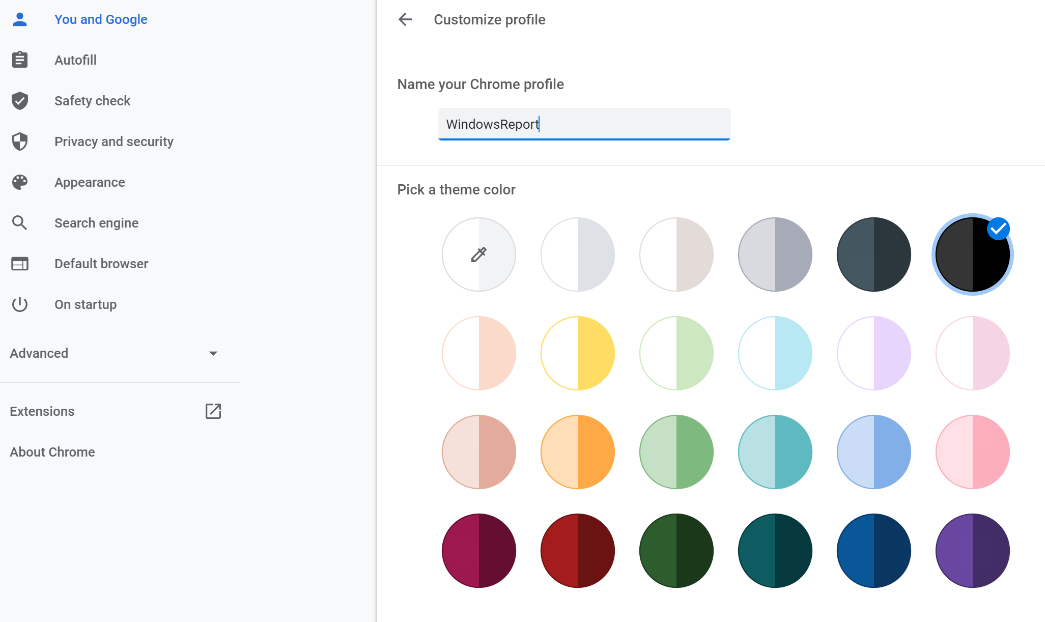Navigate to On startup settings

(x=85, y=304)
